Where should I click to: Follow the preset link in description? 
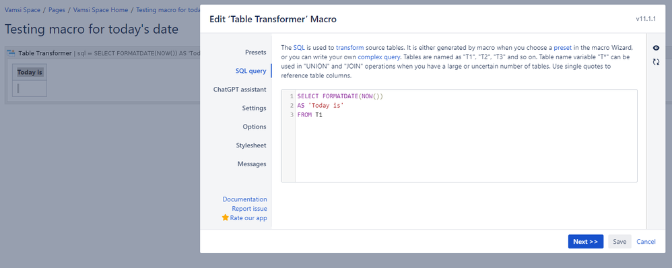click(563, 47)
